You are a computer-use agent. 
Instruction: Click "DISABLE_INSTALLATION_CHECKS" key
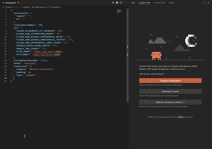[33, 46]
